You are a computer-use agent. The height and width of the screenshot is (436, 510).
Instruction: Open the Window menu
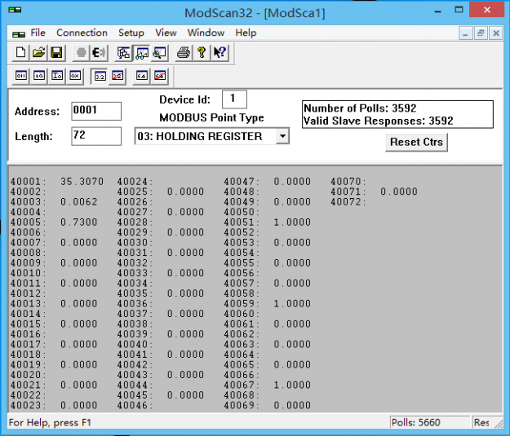[206, 33]
